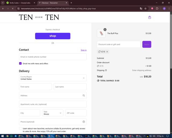Click The Buff Plus product thumbnail
Screen dimensions: 172x138
pyautogui.click(x=101, y=33)
